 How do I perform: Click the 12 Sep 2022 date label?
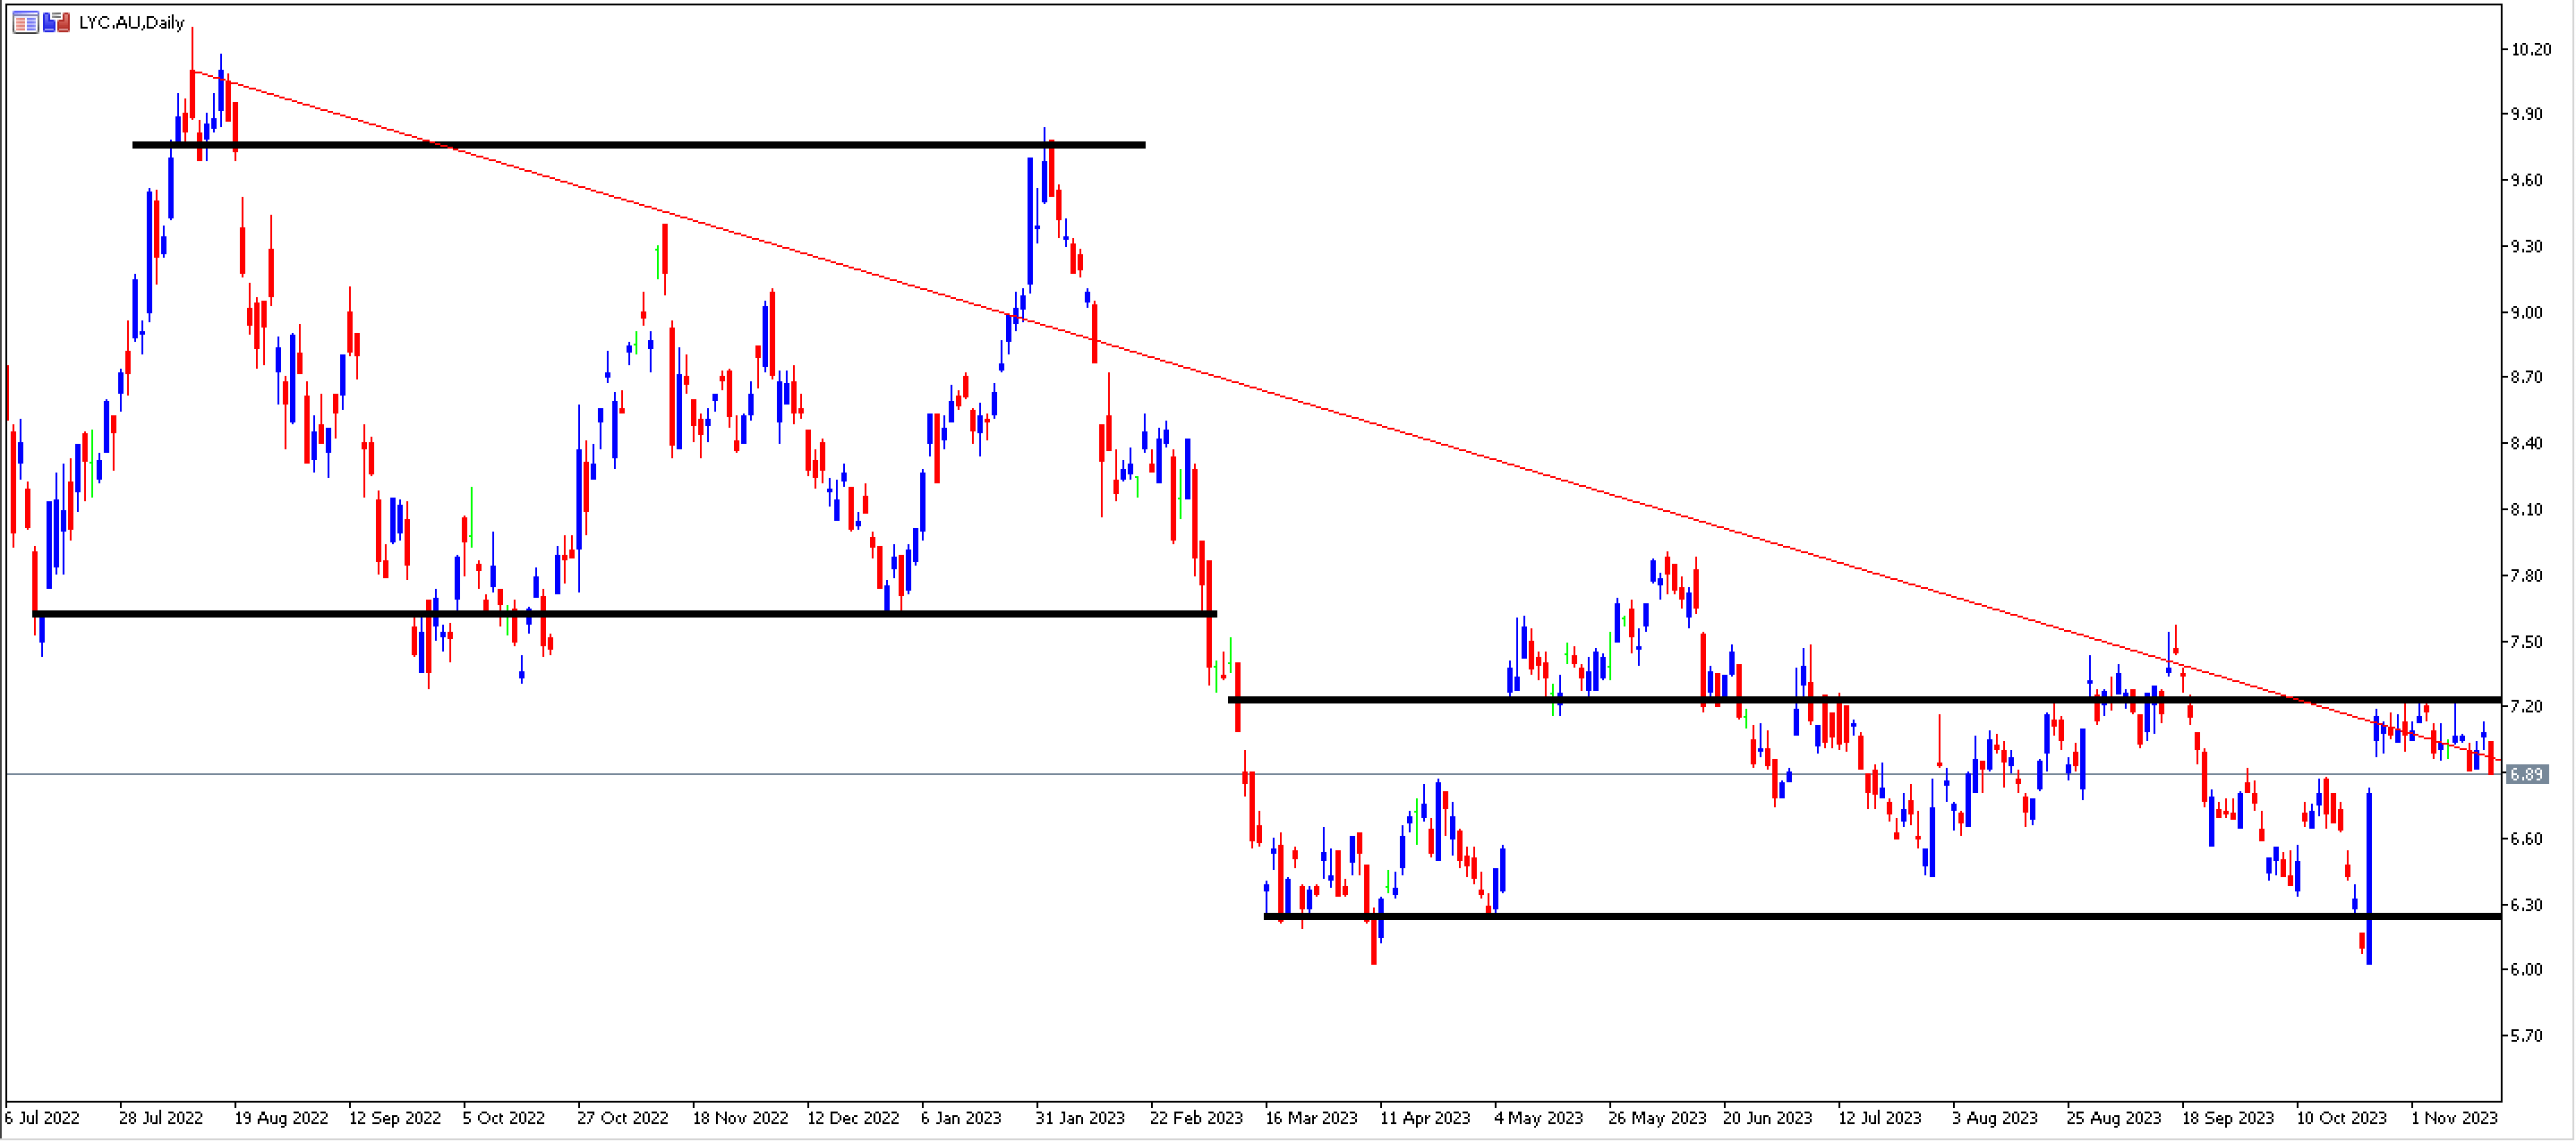395,1118
